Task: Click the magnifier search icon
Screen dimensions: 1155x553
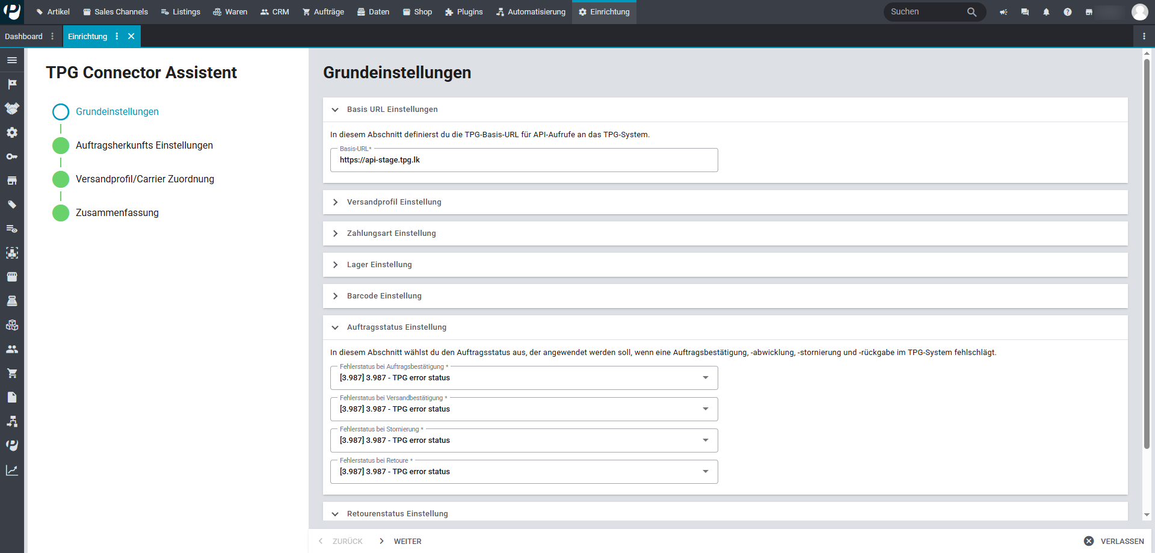Action: (x=972, y=12)
